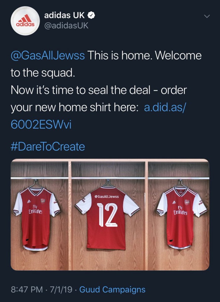Screen dimensions: 220x302
Task: Open the Guud Campaigns source label
Action: tap(112, 290)
